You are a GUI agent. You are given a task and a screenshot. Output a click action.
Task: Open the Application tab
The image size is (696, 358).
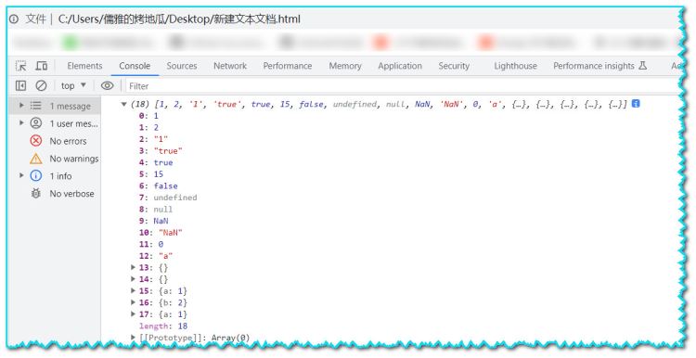click(x=399, y=66)
